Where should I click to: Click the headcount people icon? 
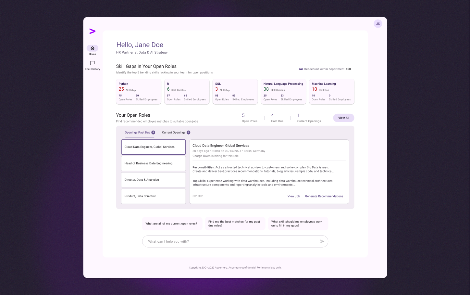301,69
